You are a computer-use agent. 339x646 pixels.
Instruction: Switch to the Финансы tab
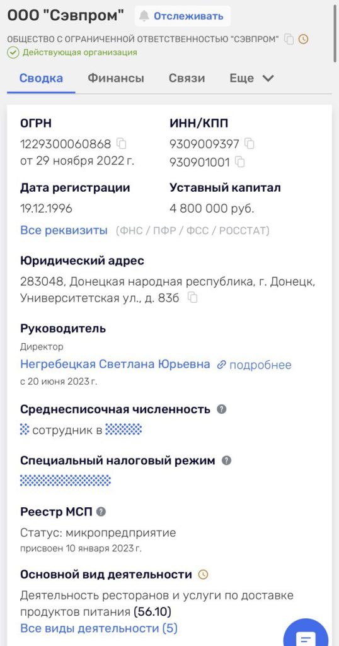click(116, 78)
